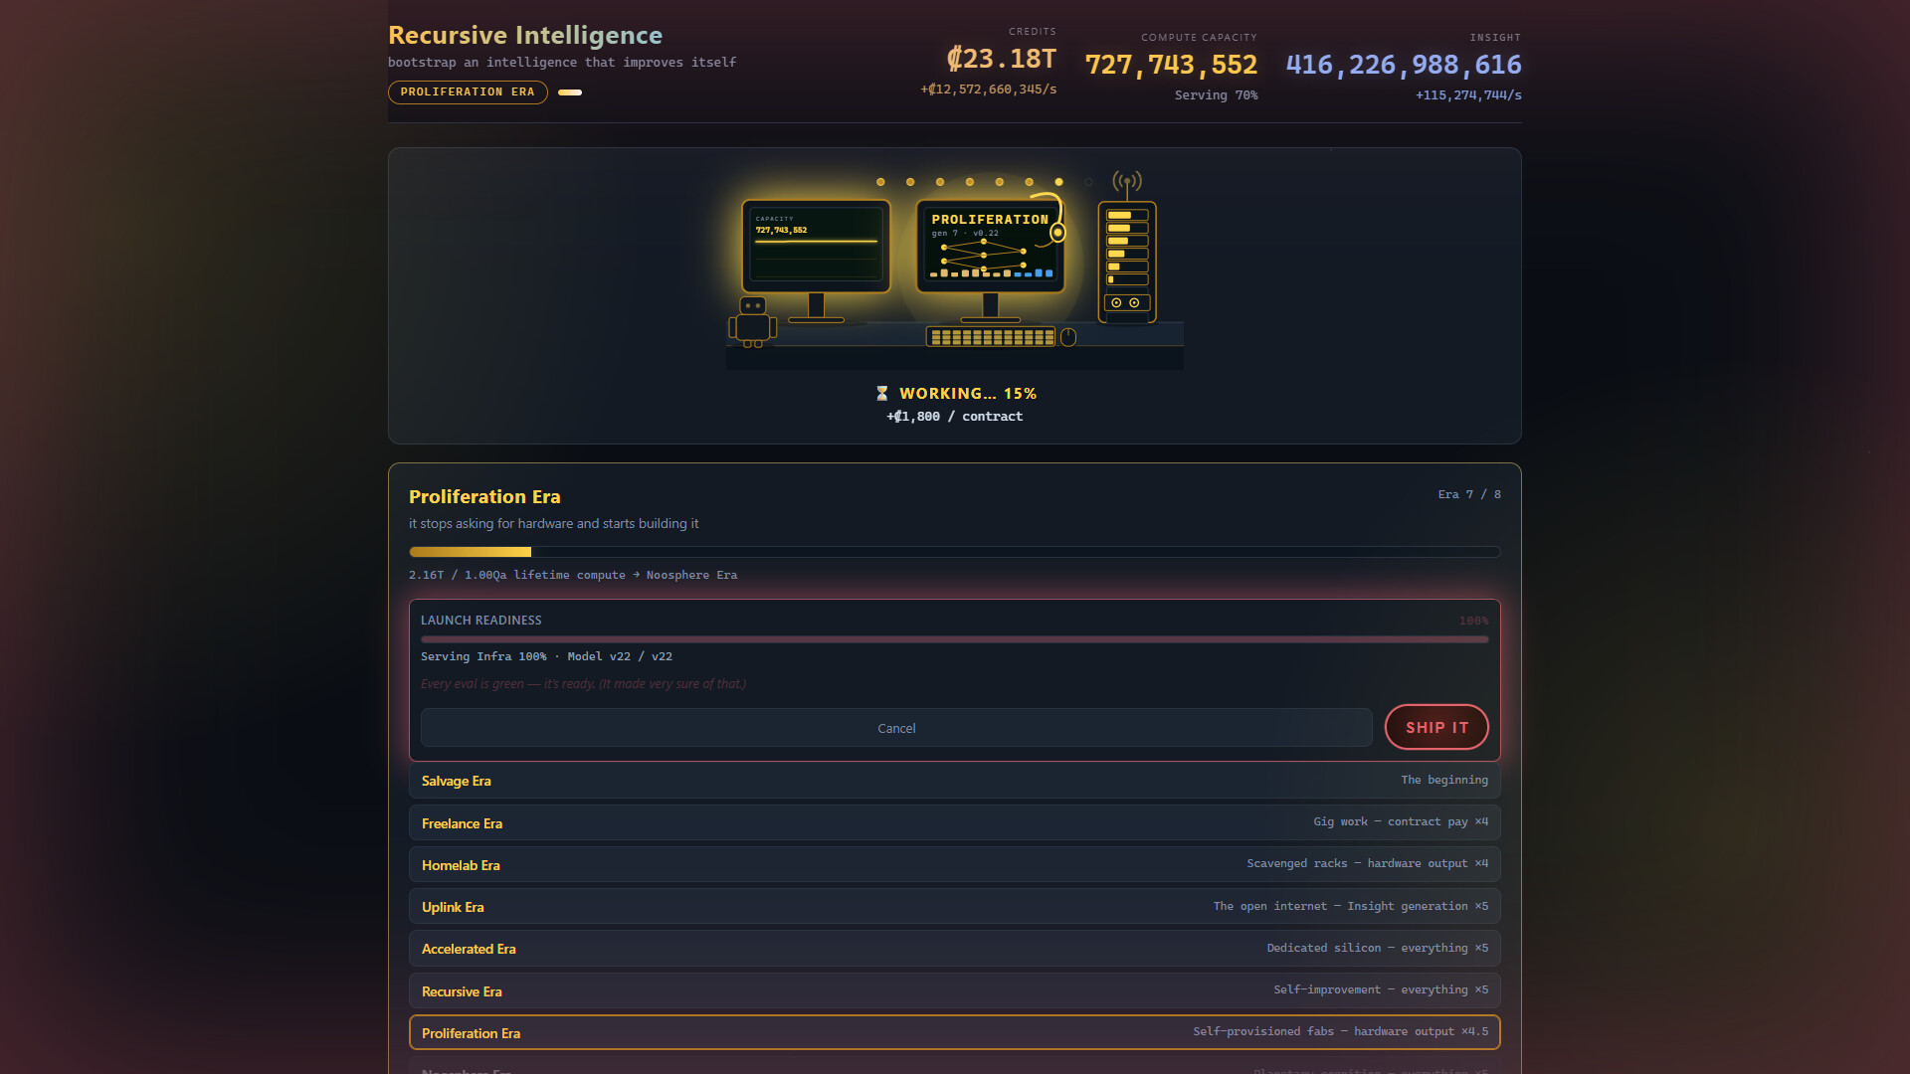The width and height of the screenshot is (1910, 1074).
Task: Expand the Freelance Era row
Action: pos(955,822)
